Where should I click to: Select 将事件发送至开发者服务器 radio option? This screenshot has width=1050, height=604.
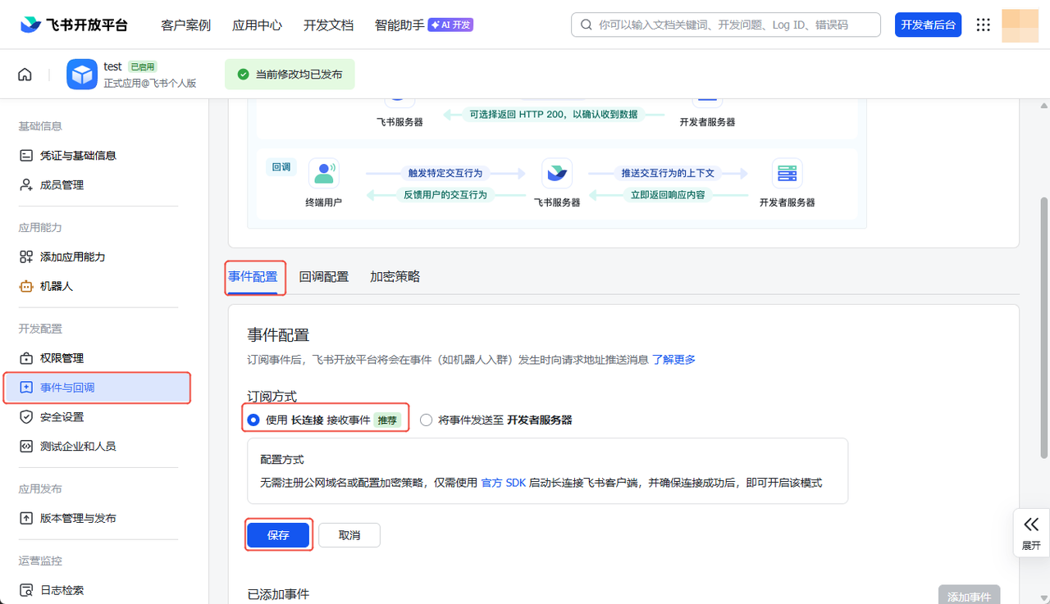(426, 420)
